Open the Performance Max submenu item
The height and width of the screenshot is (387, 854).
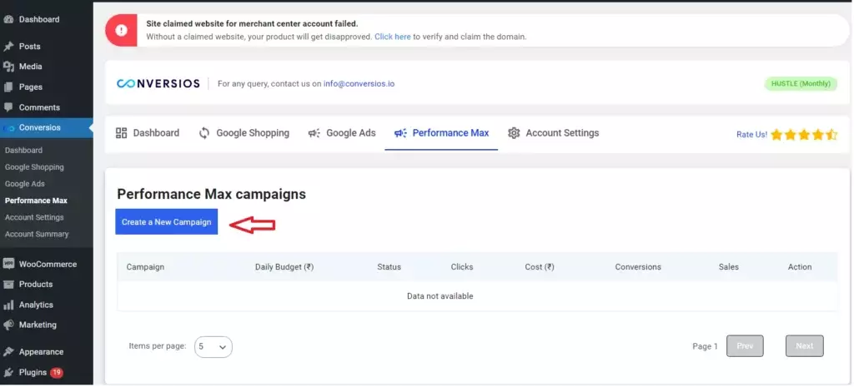[x=37, y=201]
